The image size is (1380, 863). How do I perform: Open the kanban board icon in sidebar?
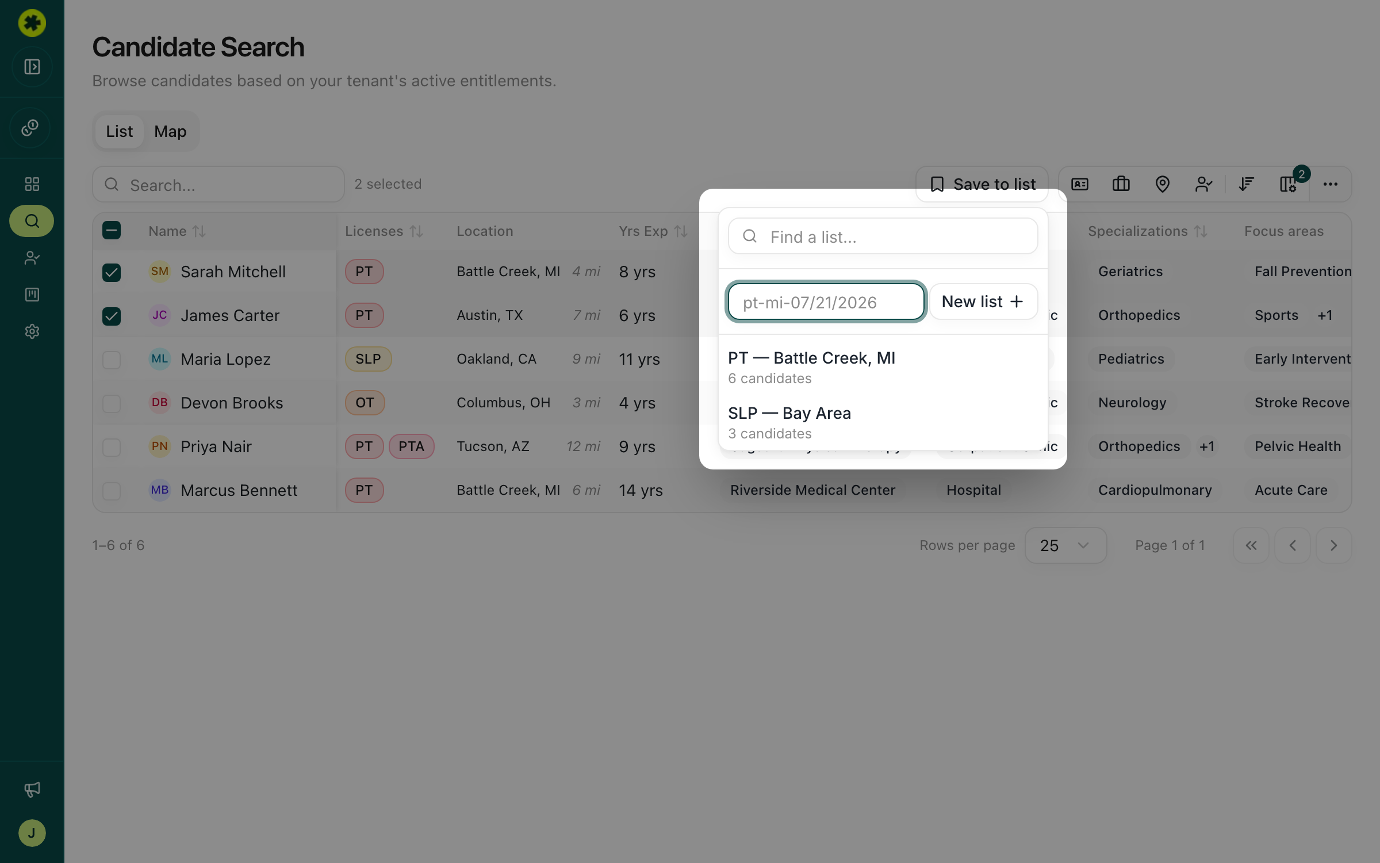click(x=32, y=295)
